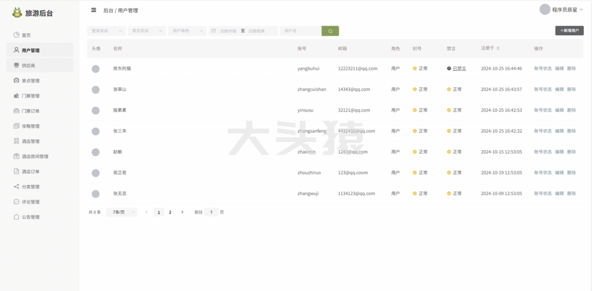Viewport: 592px width, 291px height.
Task: Expand the 程序员辰星 account menu arrow
Action: click(581, 10)
